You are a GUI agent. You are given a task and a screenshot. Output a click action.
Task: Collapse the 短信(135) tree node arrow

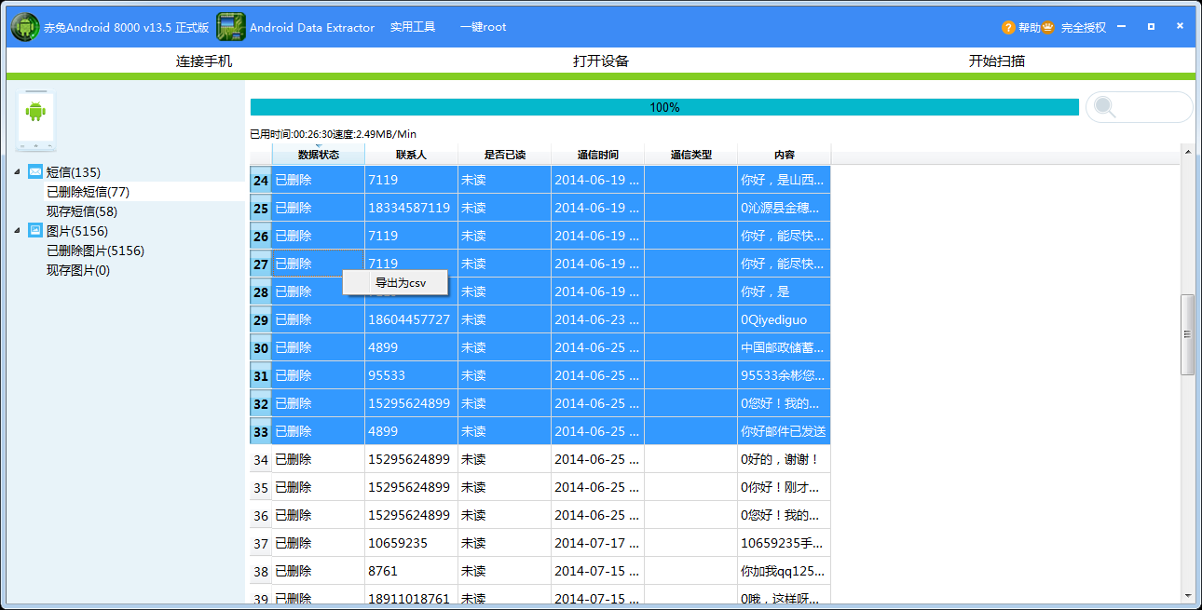[18, 172]
